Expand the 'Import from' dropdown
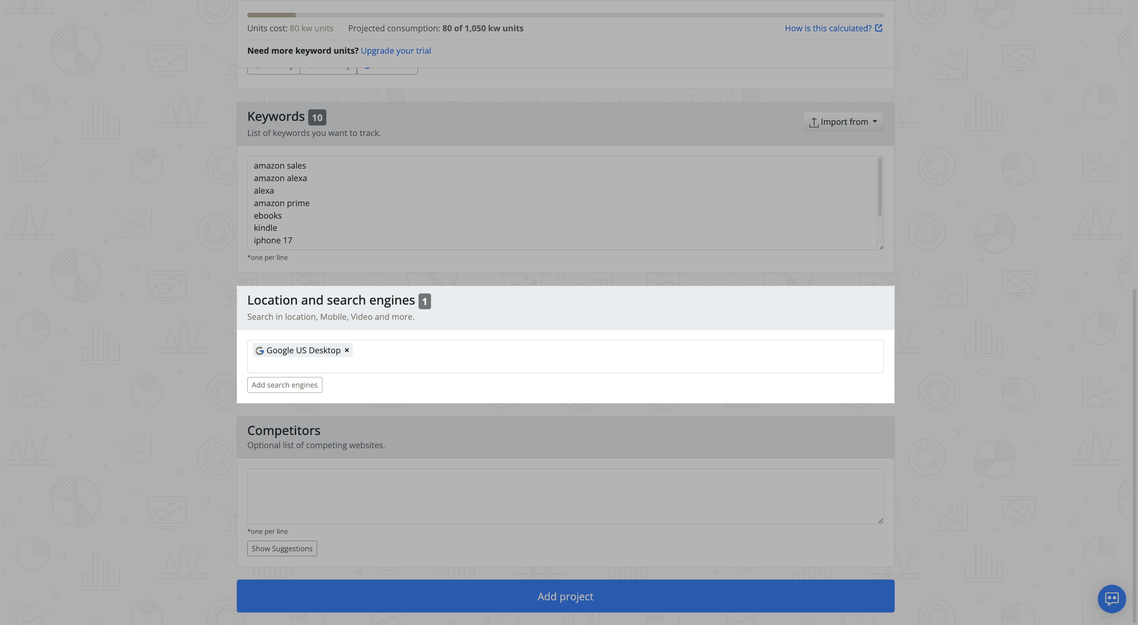The image size is (1138, 625). pyautogui.click(x=842, y=122)
